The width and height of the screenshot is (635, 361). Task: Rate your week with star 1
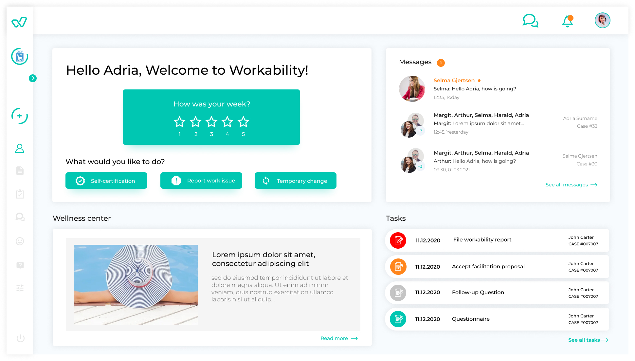click(179, 122)
